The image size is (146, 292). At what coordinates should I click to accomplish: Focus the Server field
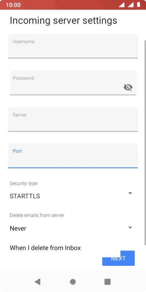coord(73,119)
